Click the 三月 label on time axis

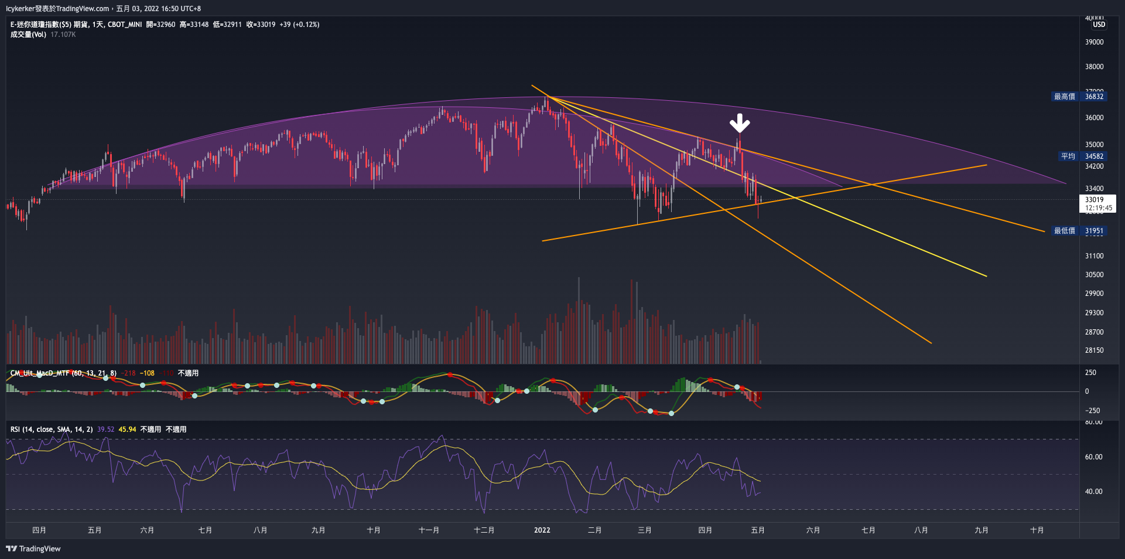pyautogui.click(x=644, y=530)
